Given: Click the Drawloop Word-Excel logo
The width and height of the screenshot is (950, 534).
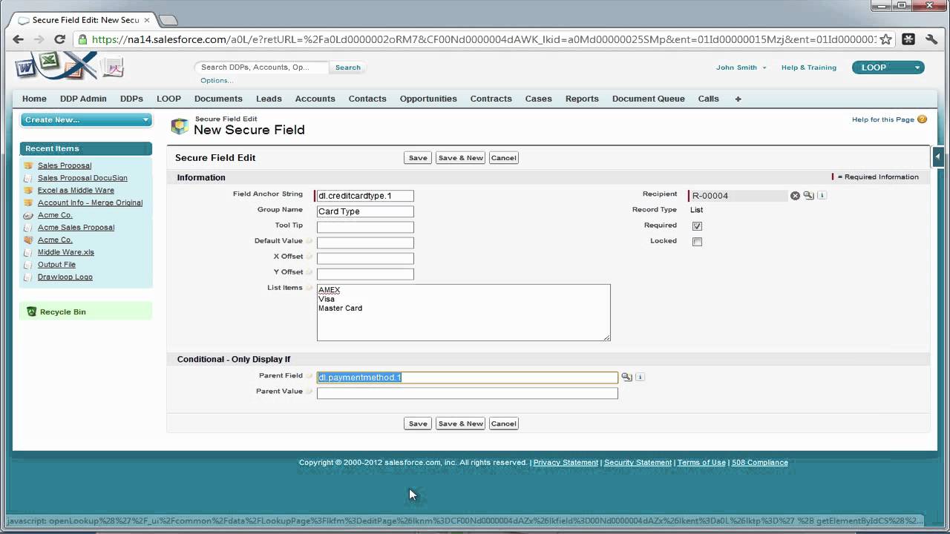Looking at the screenshot, I should coord(70,66).
